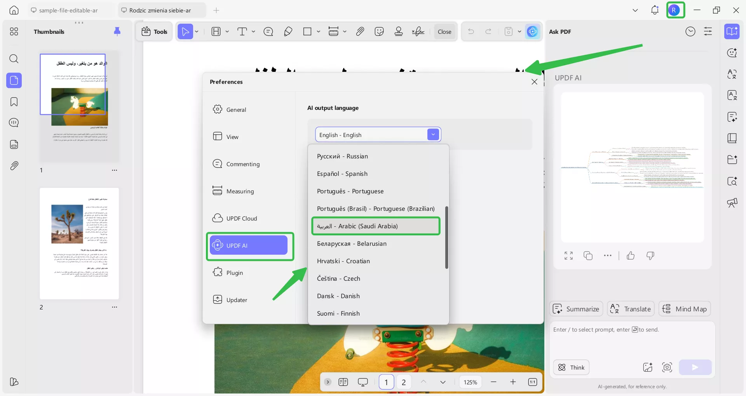Expand the rectangle shape dropdown arrow
The image size is (746, 396).
point(318,31)
